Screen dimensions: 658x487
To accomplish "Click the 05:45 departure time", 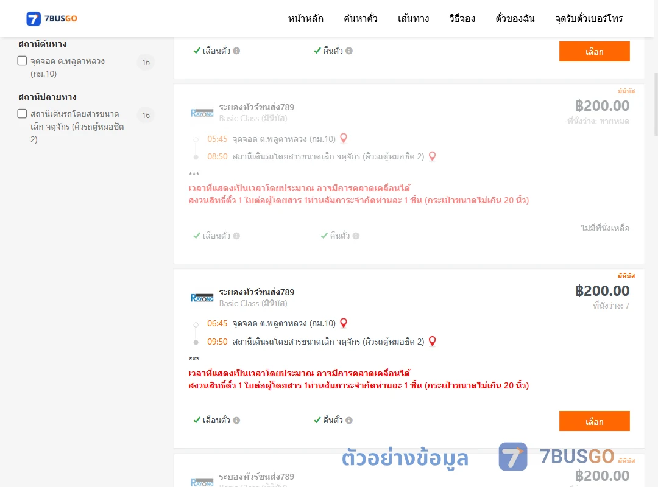I will click(217, 139).
